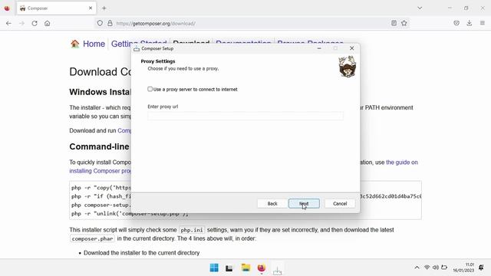This screenshot has width=491, height=276.
Task: Click the shield tracking protection icon
Action: tap(100, 23)
